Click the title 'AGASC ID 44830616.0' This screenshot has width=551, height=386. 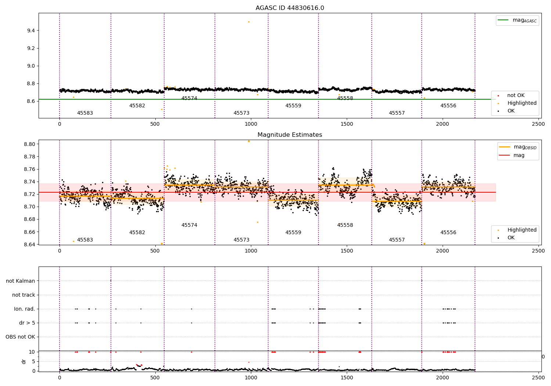tap(290, 8)
